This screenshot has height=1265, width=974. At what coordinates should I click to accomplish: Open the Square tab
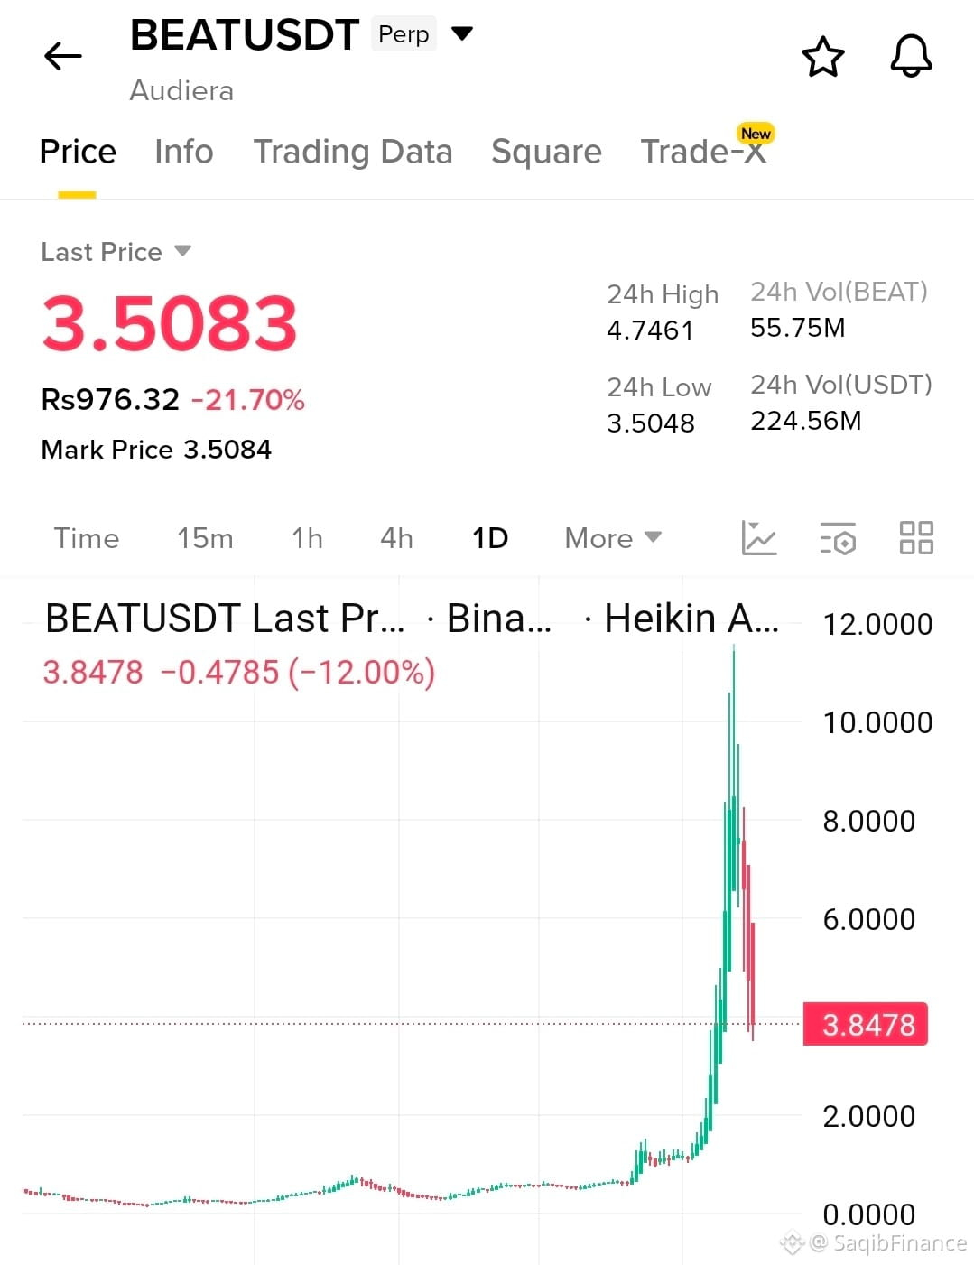546,152
